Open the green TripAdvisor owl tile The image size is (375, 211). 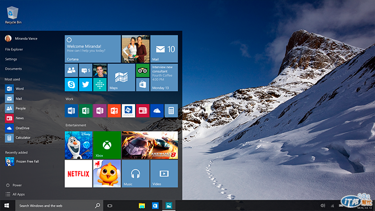click(x=143, y=70)
